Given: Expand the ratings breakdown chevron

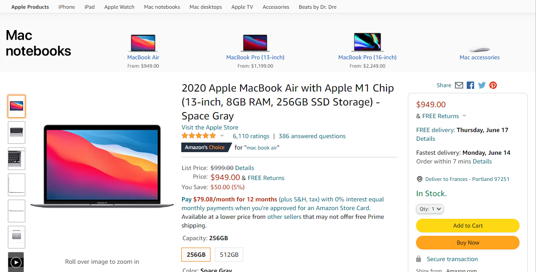Looking at the screenshot, I should click(x=222, y=136).
